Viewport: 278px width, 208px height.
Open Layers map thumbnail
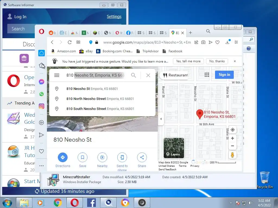174,148
